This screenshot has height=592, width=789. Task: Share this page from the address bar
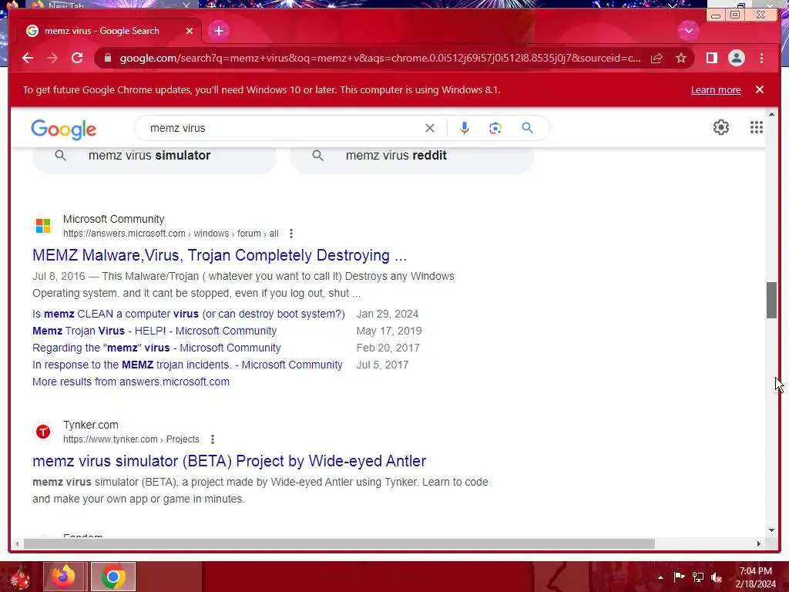656,58
